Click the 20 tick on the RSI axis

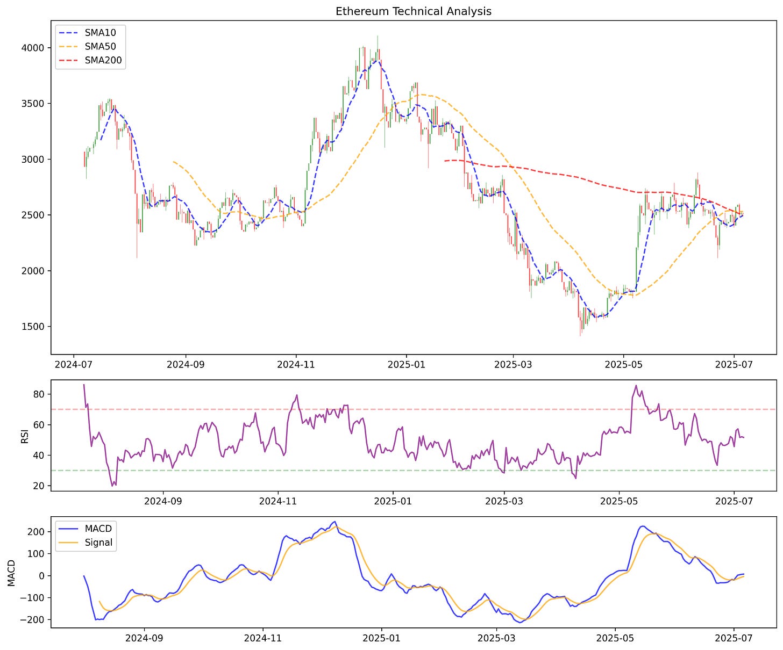[x=40, y=486]
